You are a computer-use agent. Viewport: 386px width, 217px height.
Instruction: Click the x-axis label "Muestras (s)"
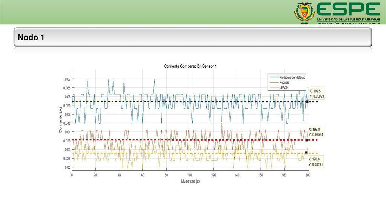click(x=190, y=181)
